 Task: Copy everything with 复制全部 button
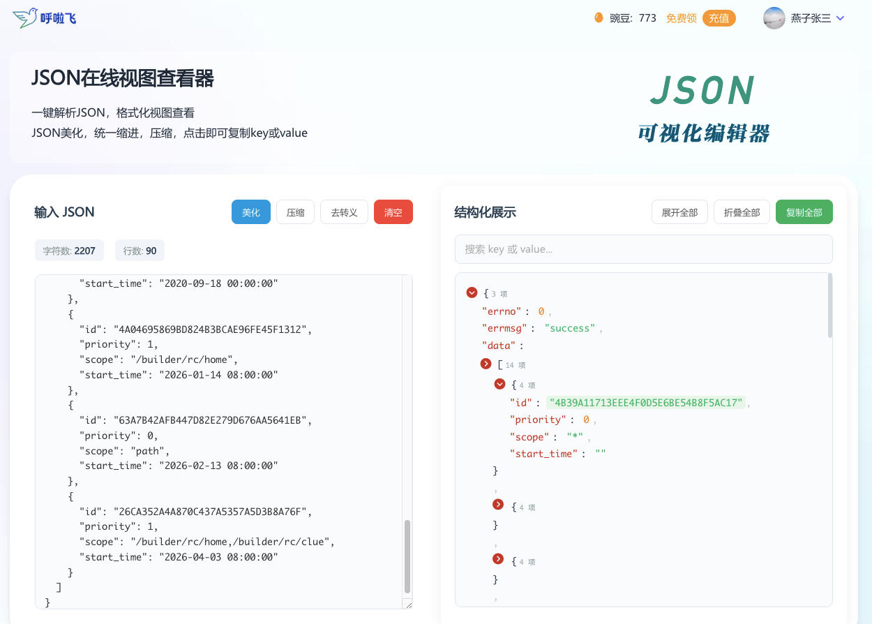pyautogui.click(x=804, y=212)
